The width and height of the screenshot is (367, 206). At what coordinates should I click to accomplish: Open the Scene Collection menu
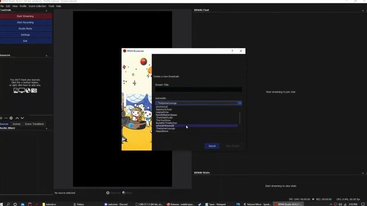point(37,6)
